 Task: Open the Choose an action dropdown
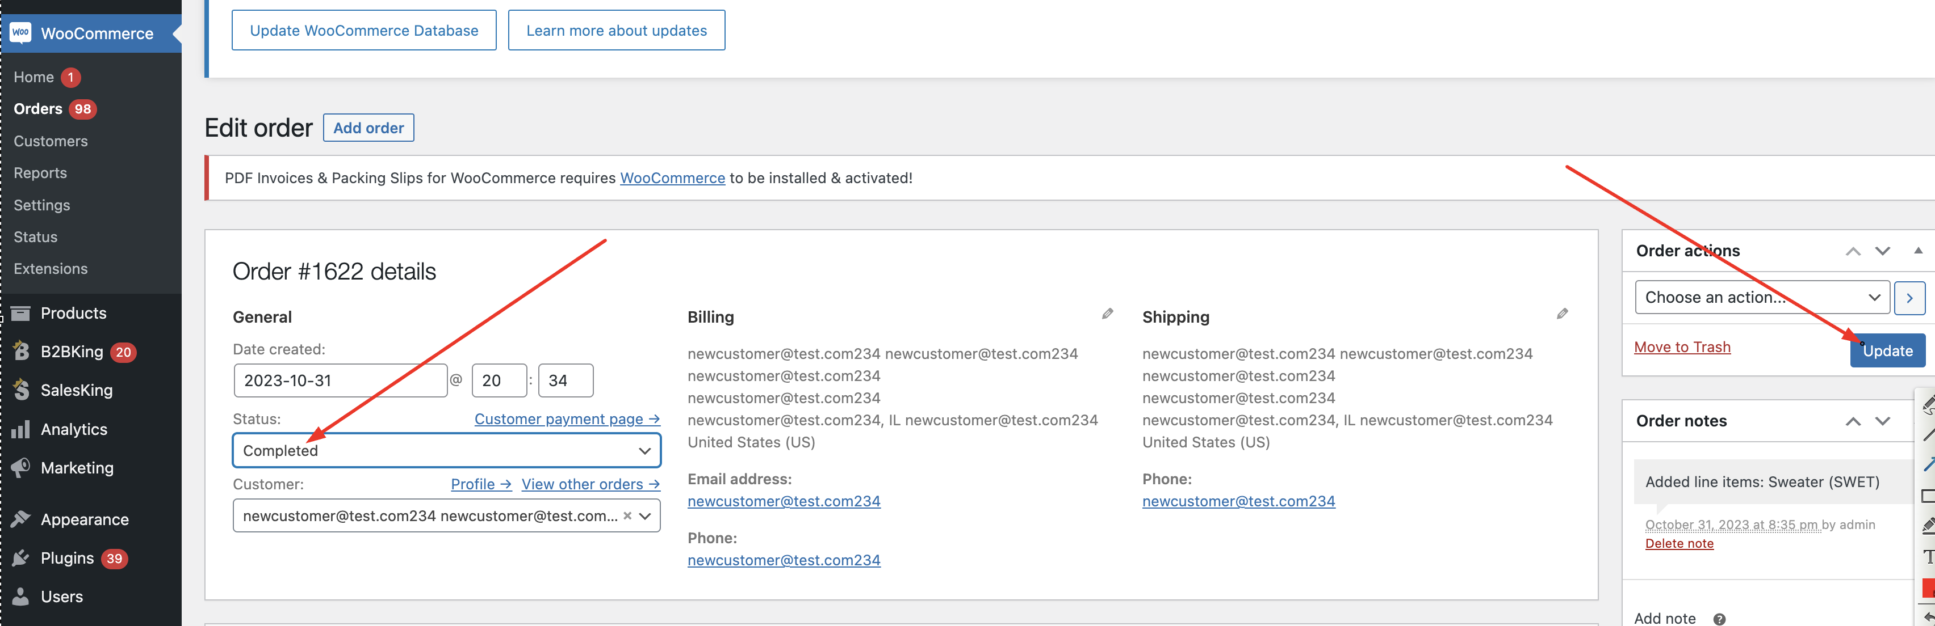tap(1762, 297)
